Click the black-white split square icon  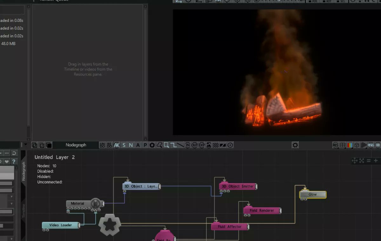(223, 145)
